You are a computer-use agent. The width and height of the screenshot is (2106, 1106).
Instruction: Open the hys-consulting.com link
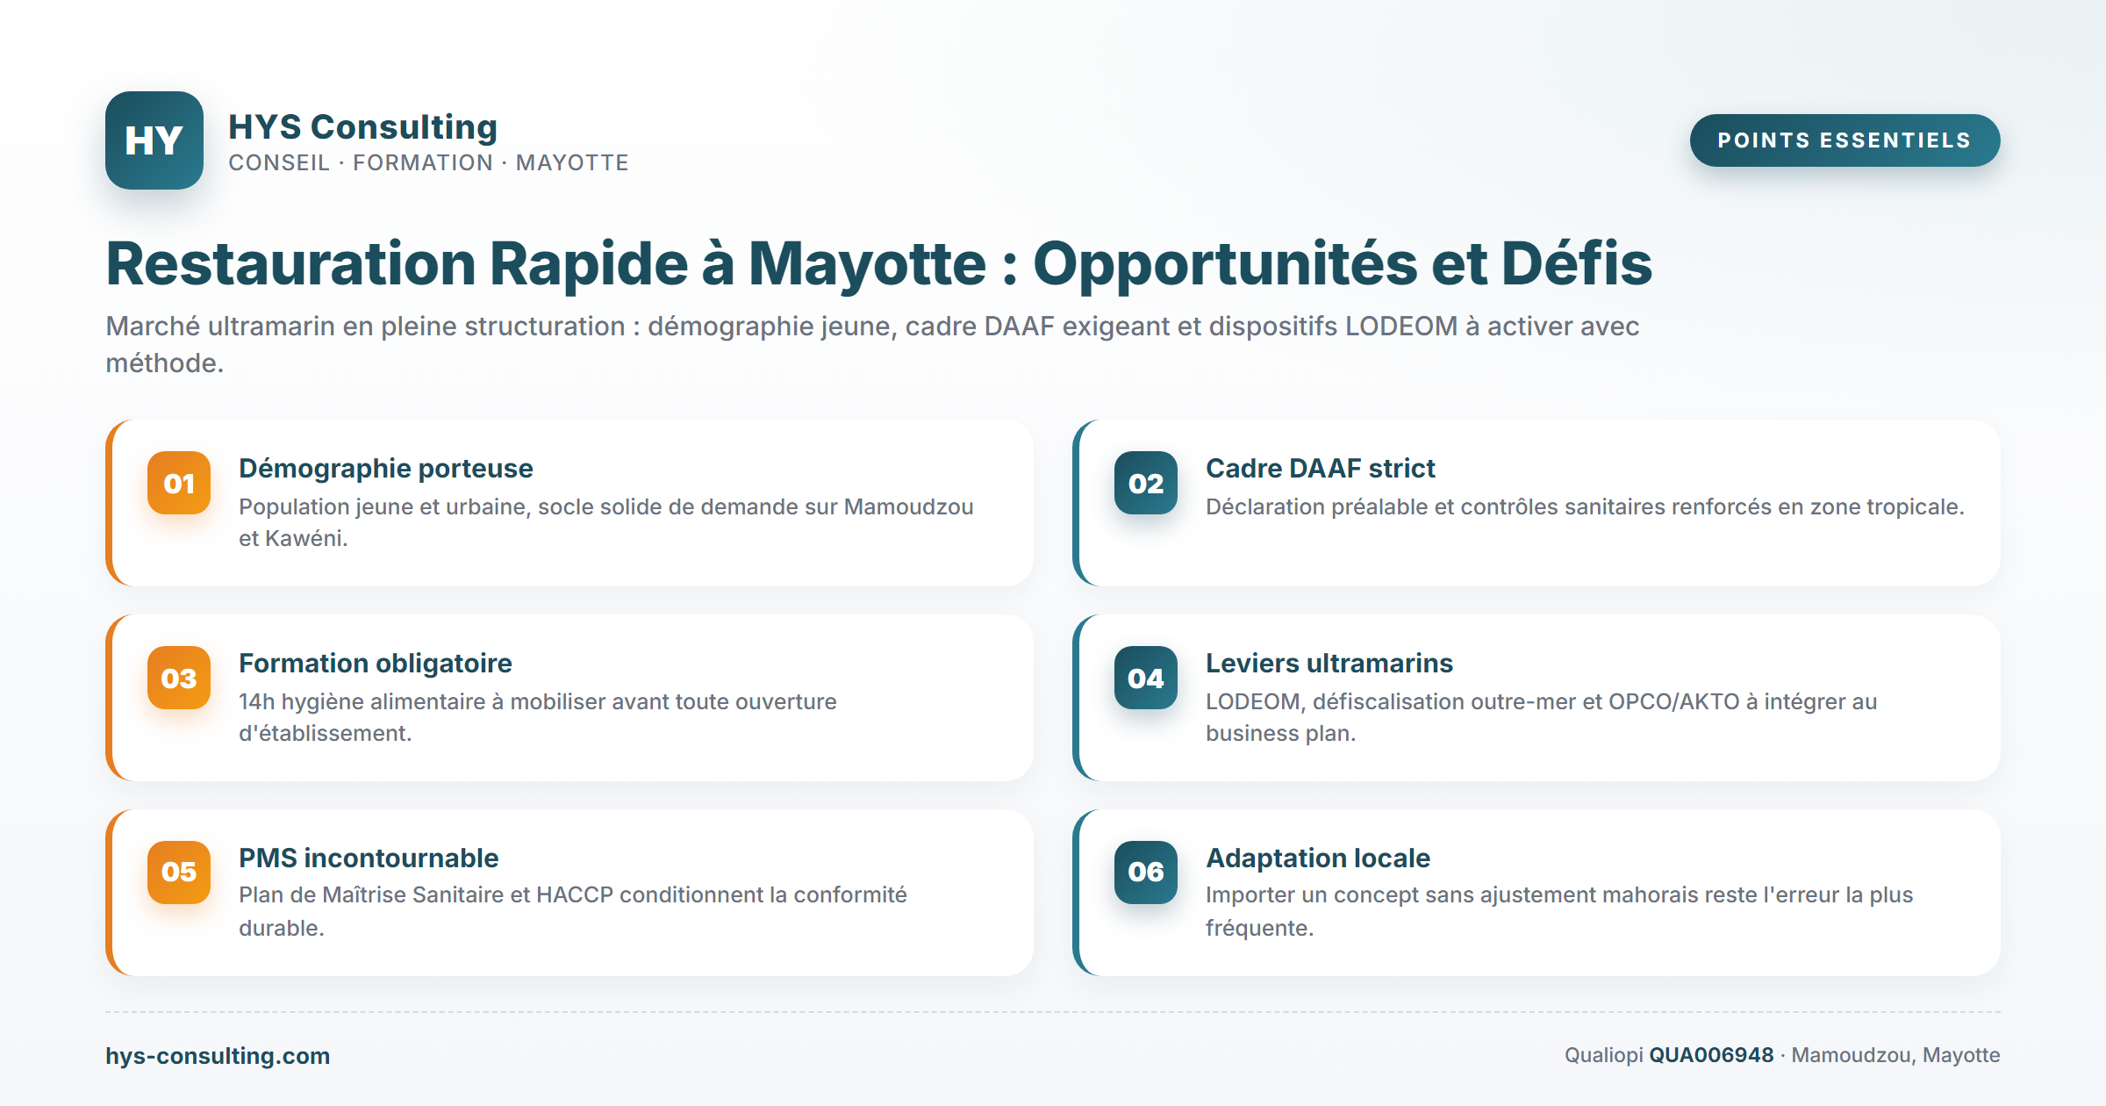point(218,1055)
